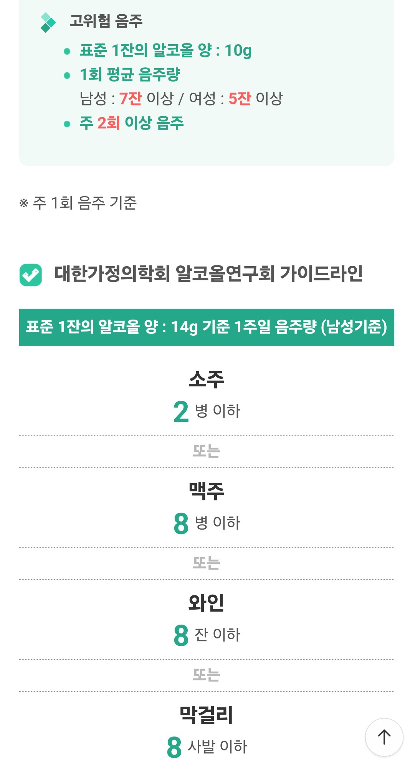
Task: Click the diamond icon next to 고위험 음주
Action: 48,22
